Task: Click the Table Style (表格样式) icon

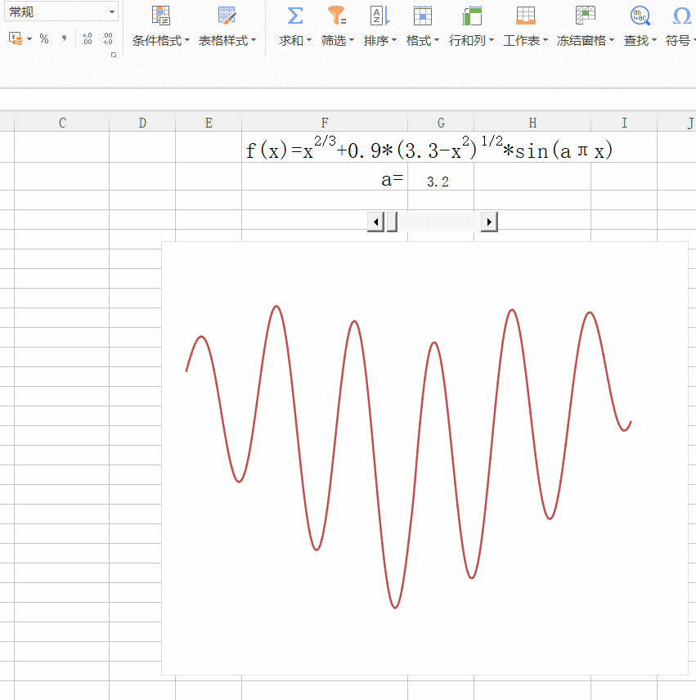Action: (227, 16)
